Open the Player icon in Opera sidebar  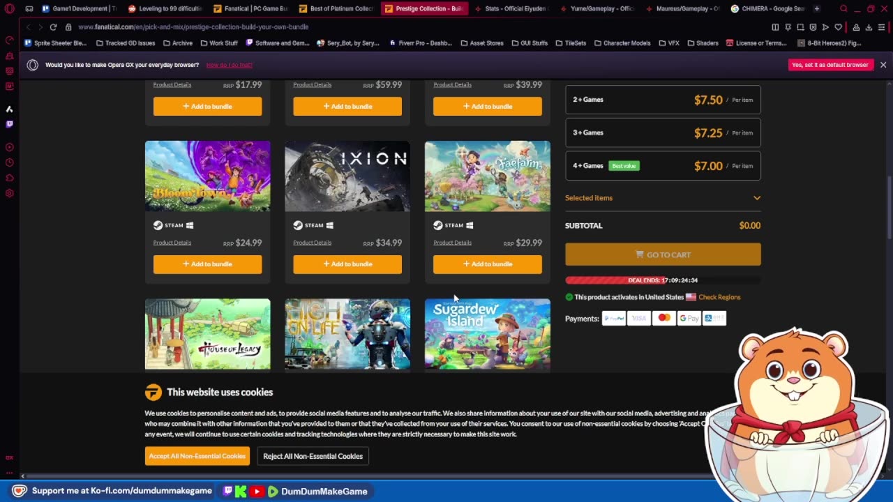tap(9, 147)
